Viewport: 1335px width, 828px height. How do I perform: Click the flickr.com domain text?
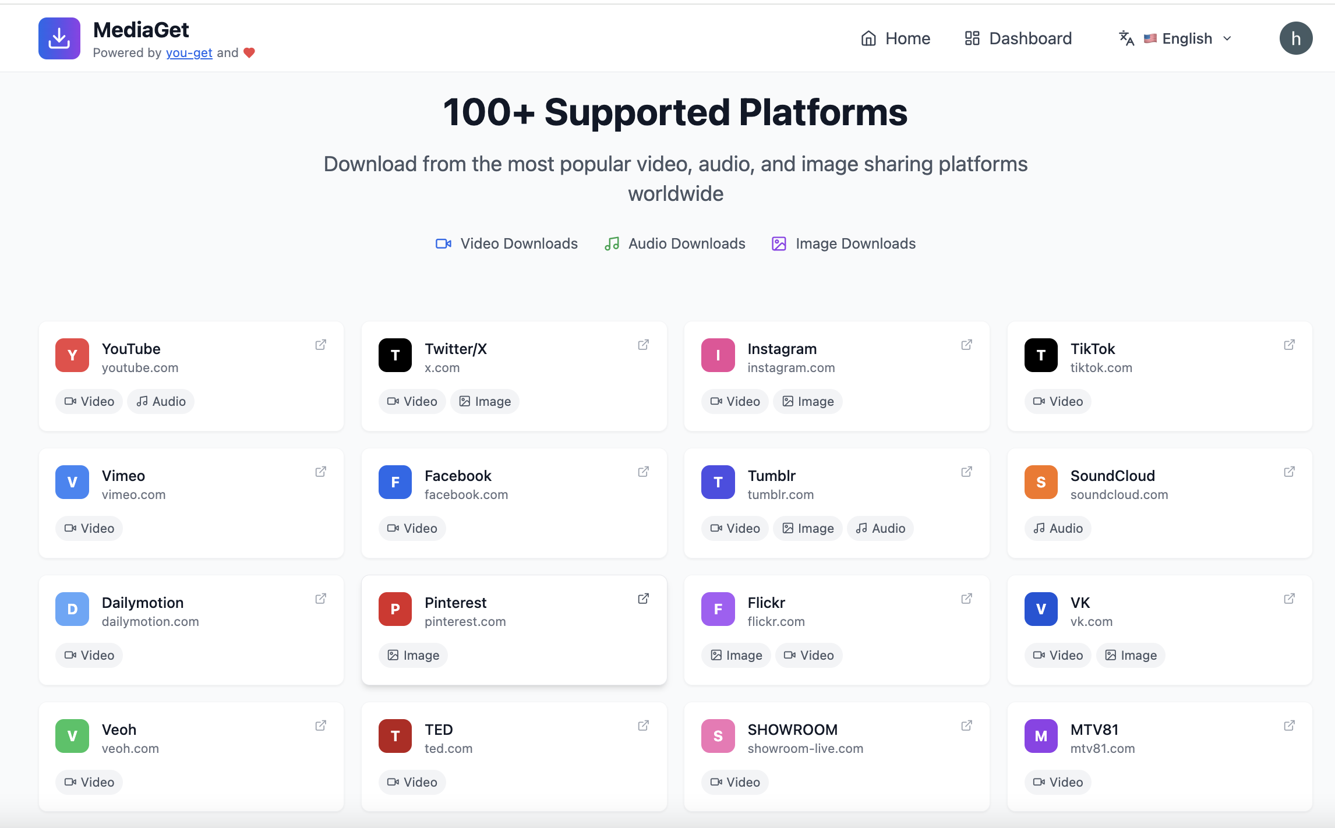(776, 622)
